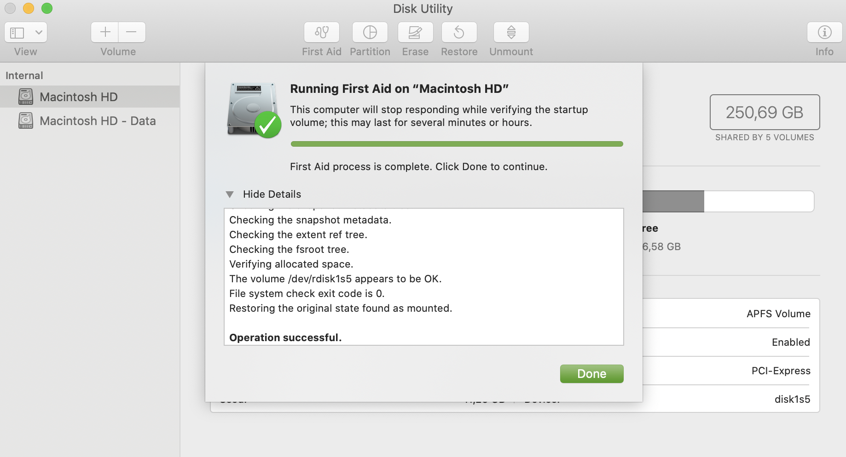The width and height of the screenshot is (846, 457).
Task: Select Macintosh HD - Data volume
Action: pos(90,120)
